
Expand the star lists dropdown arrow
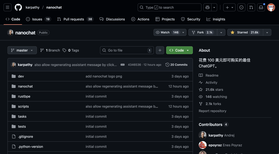coord(267,33)
